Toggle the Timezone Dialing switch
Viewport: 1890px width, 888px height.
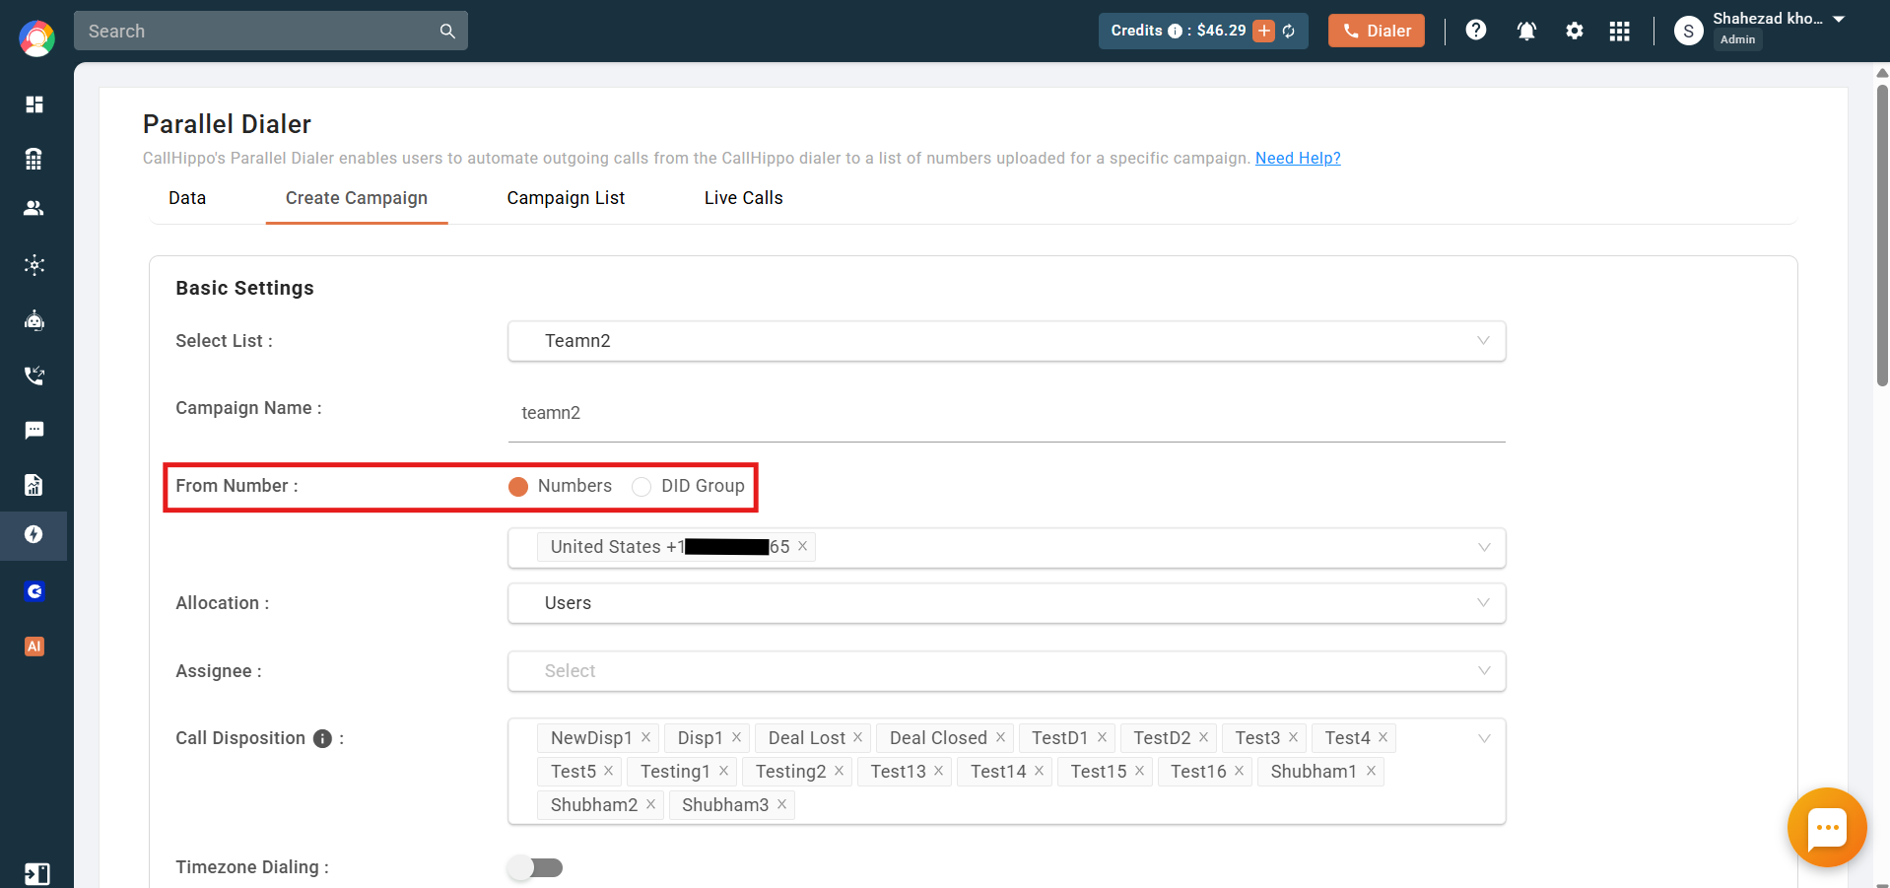535,867
